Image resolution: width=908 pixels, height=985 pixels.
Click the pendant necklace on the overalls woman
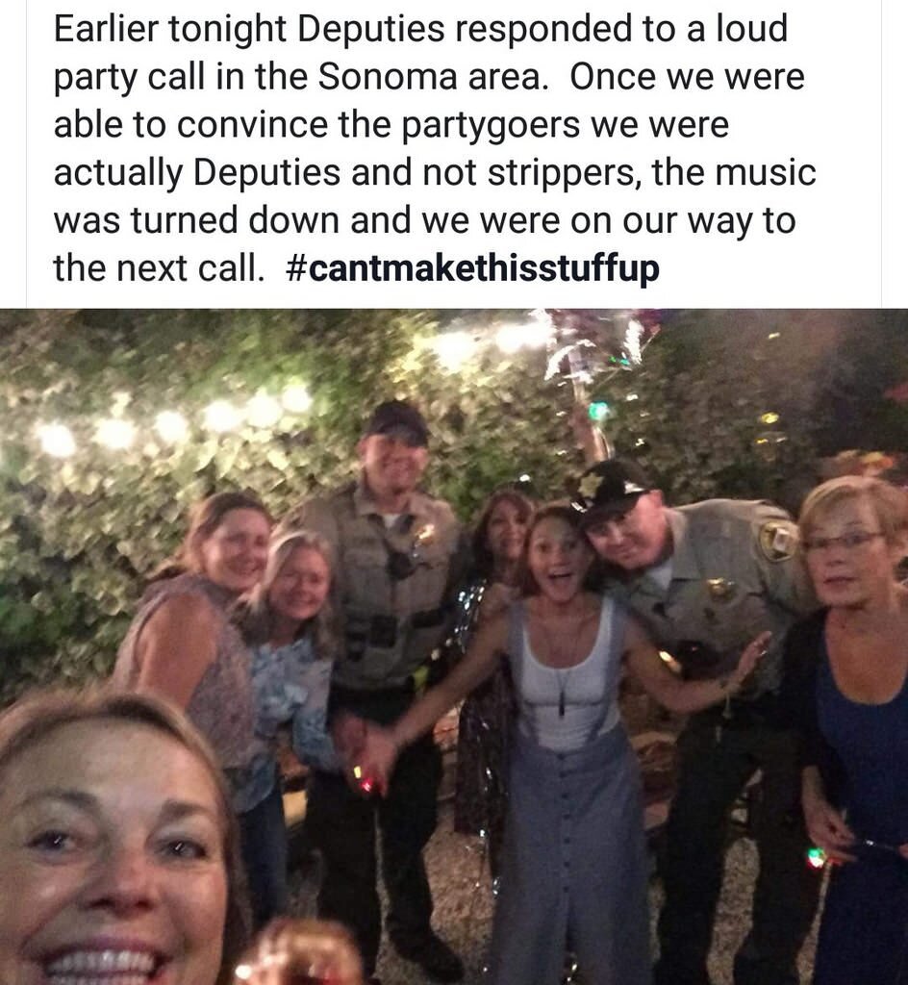coord(563,701)
